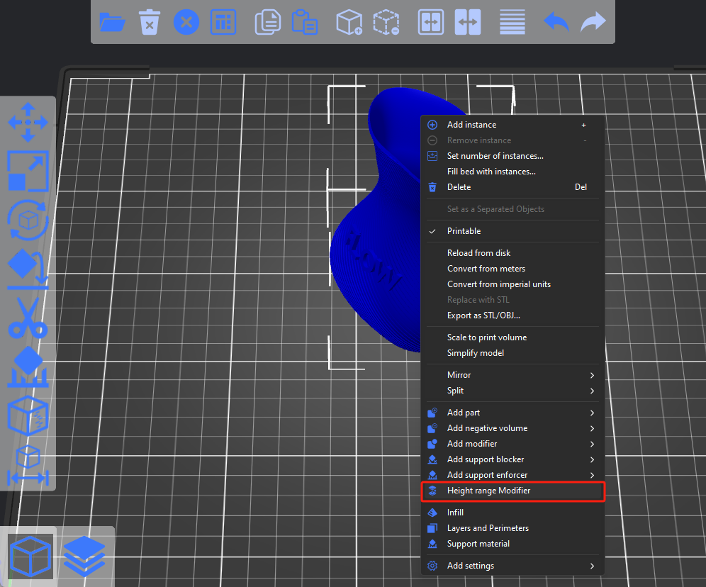Viewport: 706px width, 587px height.
Task: Select the Move tool in left toolbar
Action: (28, 122)
